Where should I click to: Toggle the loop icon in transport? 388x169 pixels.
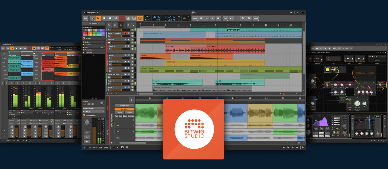tap(184, 18)
